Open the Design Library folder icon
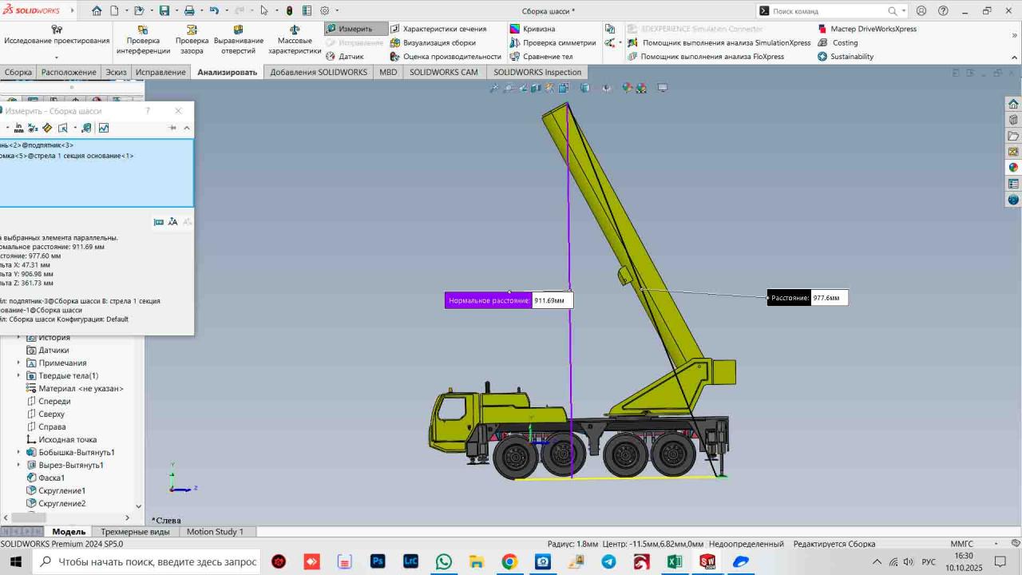This screenshot has width=1022, height=575. (x=1013, y=120)
